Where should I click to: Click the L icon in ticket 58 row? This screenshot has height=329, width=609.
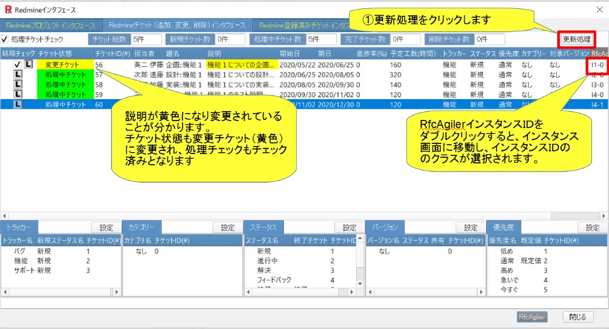(18, 84)
